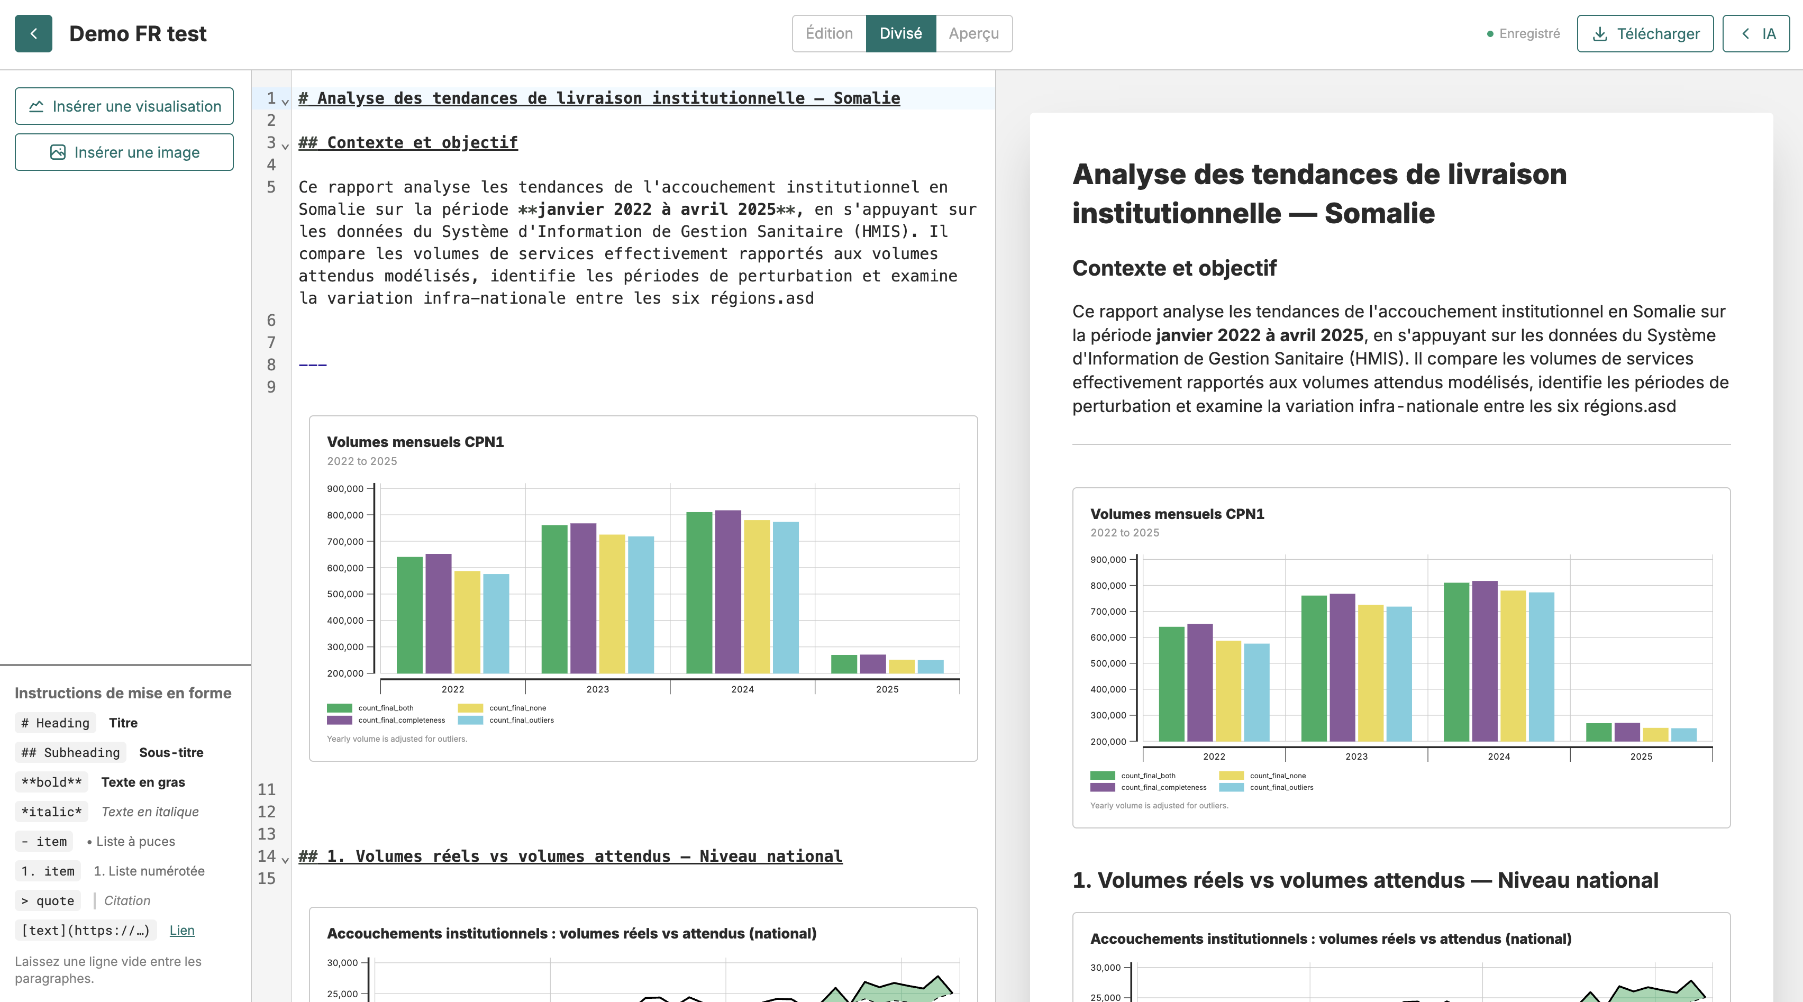Switch to Aperçu preview mode
The height and width of the screenshot is (1002, 1803).
[x=973, y=33]
